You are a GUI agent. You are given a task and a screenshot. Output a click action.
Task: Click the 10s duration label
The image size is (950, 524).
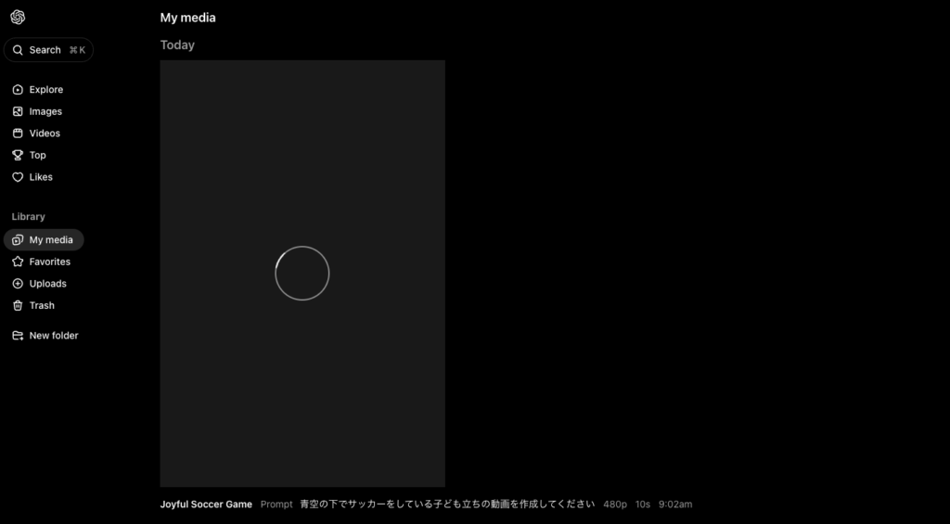click(x=643, y=504)
